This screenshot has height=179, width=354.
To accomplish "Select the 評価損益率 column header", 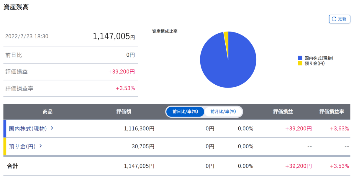I will coord(332,112).
